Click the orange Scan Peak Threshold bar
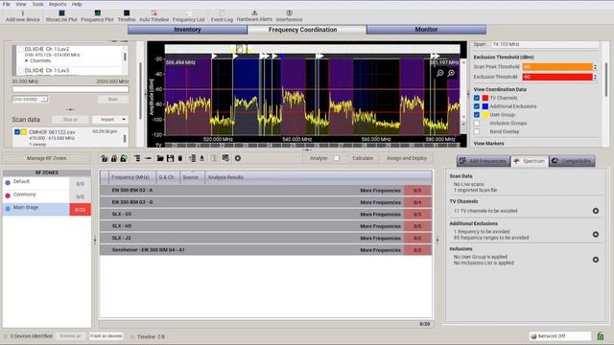This screenshot has width=614, height=345. 557,67
